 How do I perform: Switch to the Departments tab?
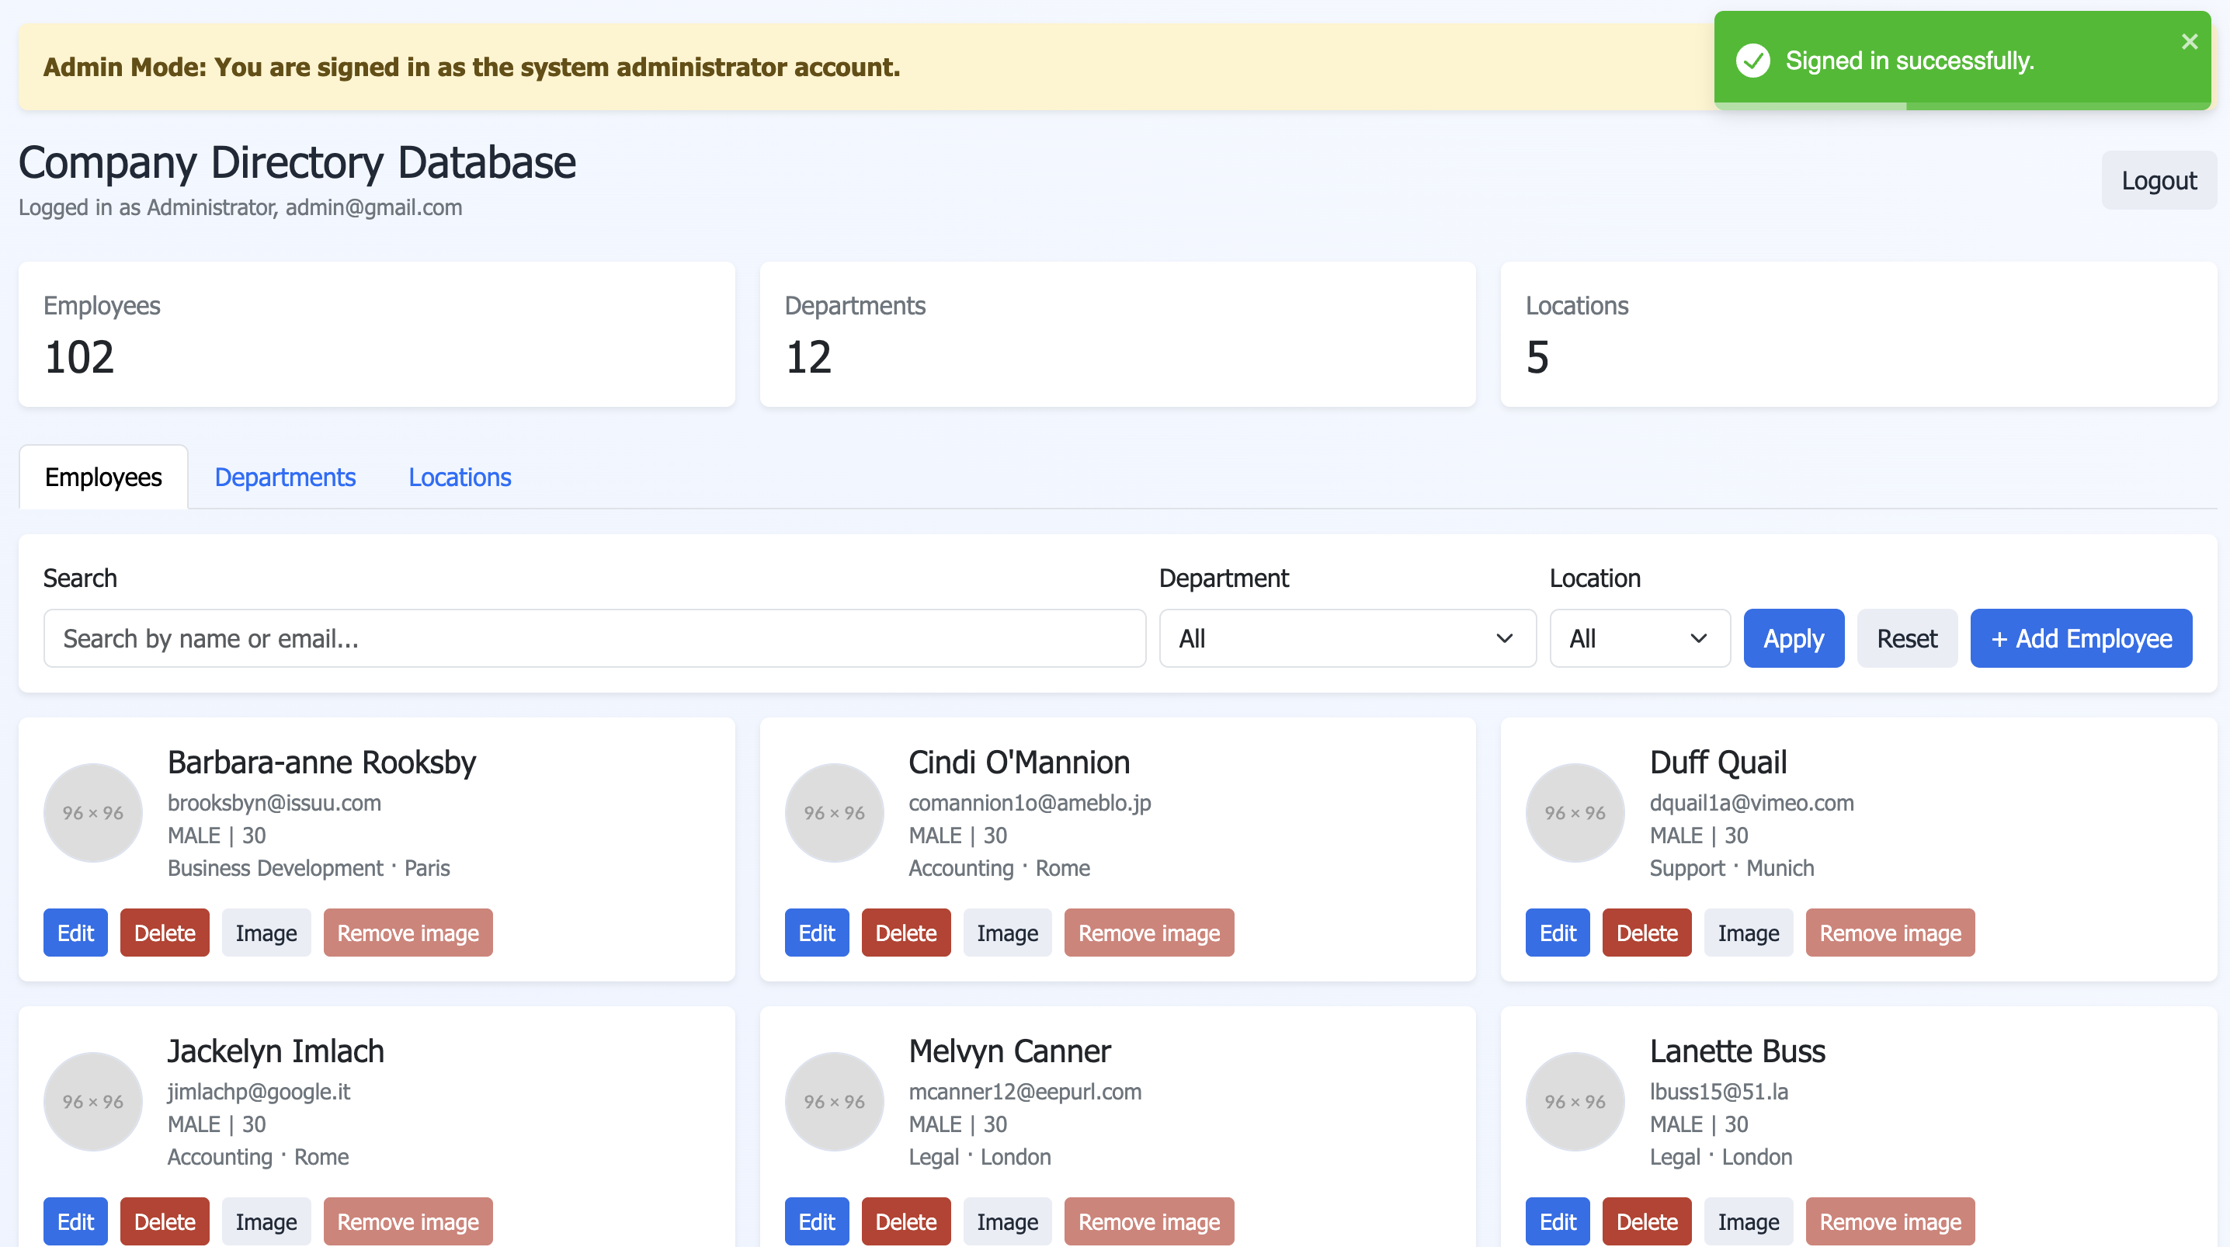285,478
